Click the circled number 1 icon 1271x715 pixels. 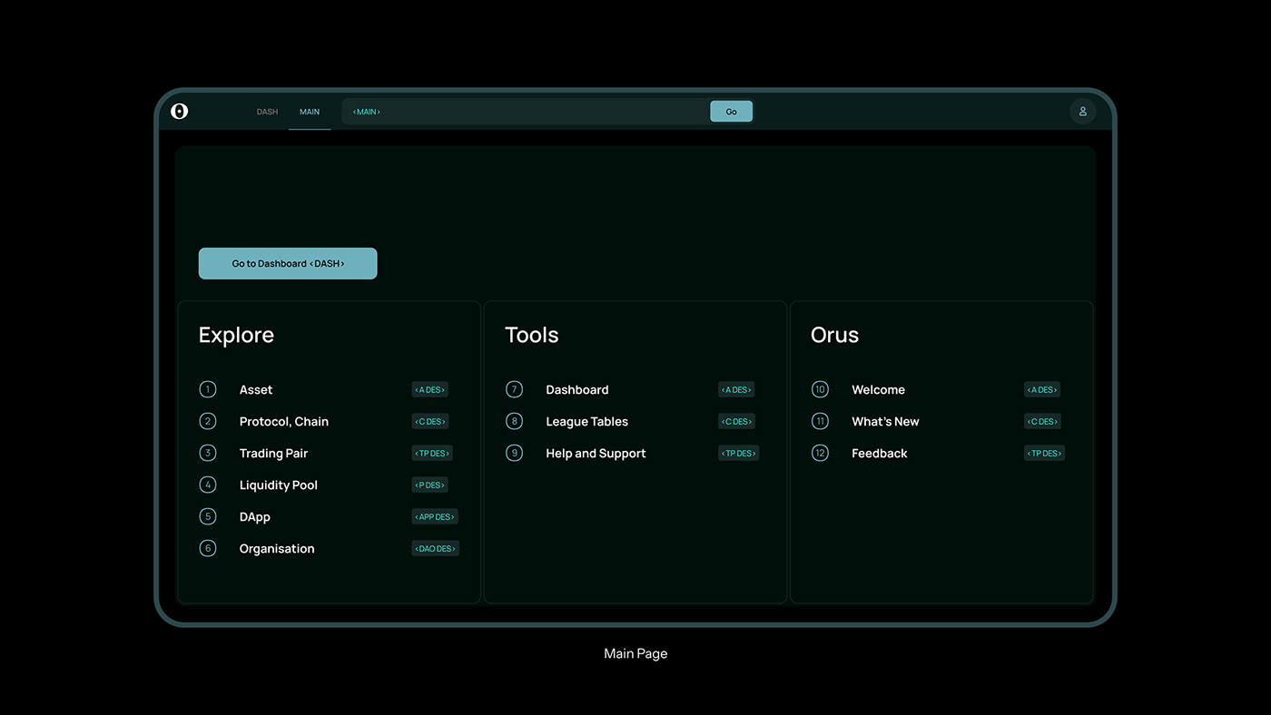point(208,389)
